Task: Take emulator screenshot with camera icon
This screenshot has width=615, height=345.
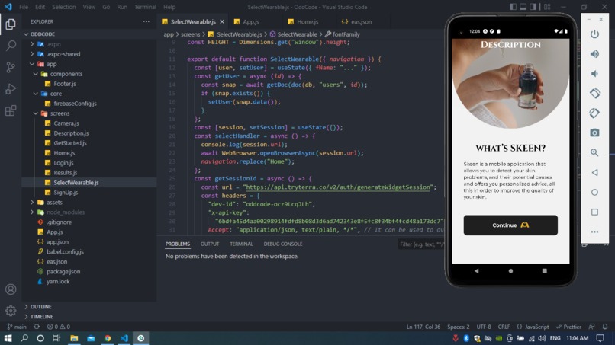Action: 594,133
